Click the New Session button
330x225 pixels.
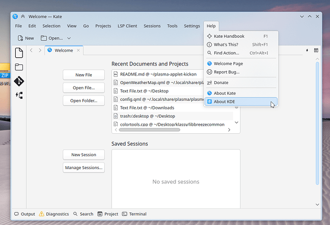click(84, 155)
